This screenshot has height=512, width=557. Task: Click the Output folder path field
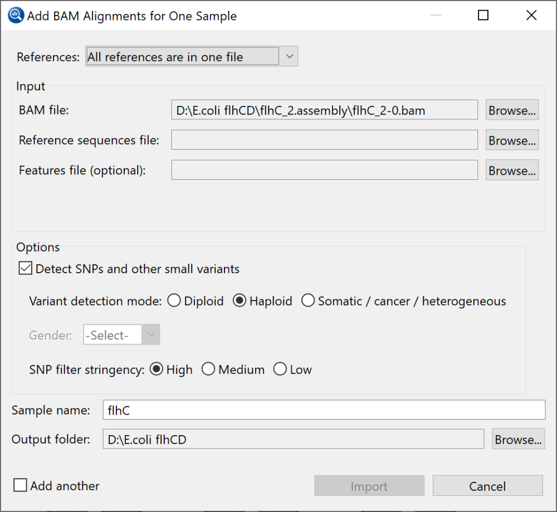[294, 439]
